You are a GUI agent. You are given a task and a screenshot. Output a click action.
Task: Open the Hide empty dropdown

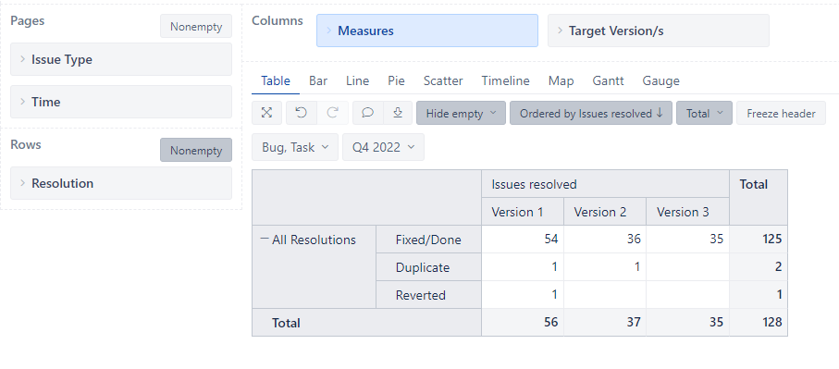point(461,113)
